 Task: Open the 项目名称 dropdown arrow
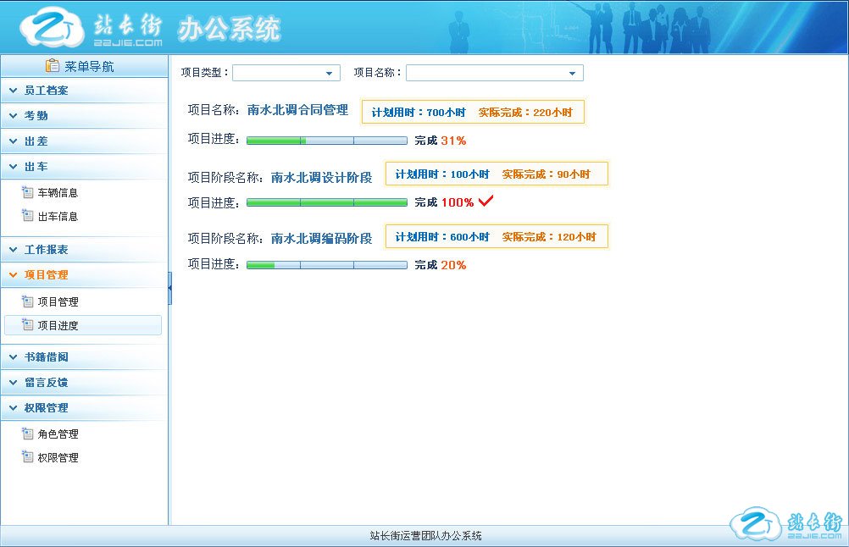tap(572, 73)
